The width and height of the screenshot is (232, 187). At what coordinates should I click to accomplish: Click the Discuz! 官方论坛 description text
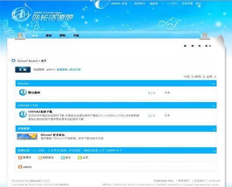[x=72, y=138]
